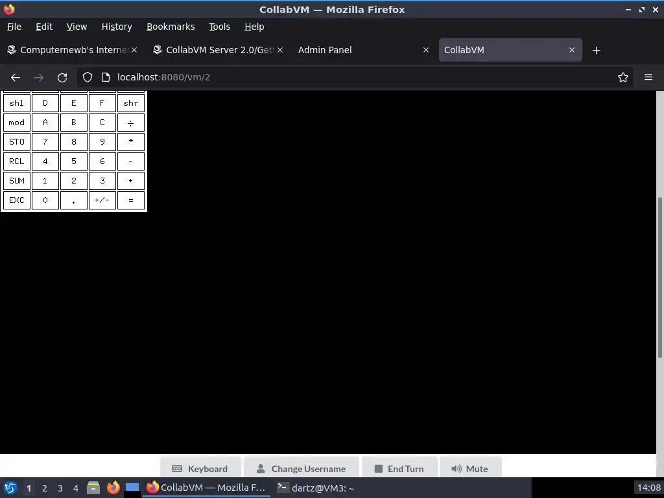Viewport: 664px width, 498px height.
Task: Click the calculator key 6
Action: click(102, 161)
